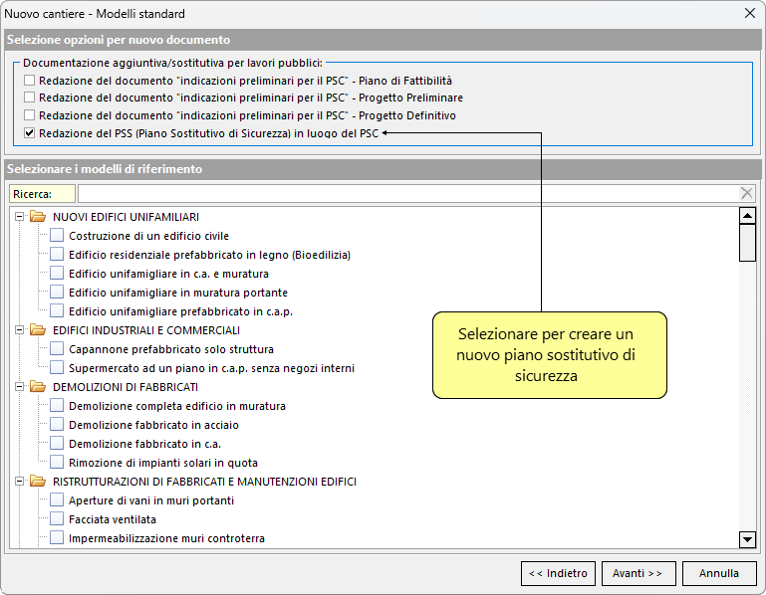Collapse the DEMOLIZIONI DI FABBRICATI tree node
This screenshot has width=766, height=595.
pos(21,387)
